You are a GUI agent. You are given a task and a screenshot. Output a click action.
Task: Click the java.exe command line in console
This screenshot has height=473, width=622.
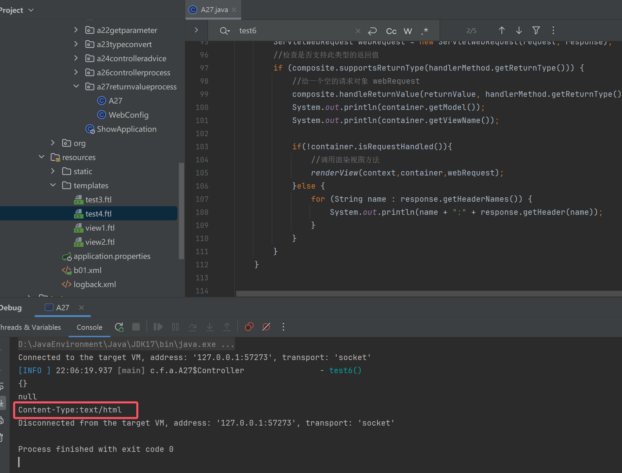(126, 344)
